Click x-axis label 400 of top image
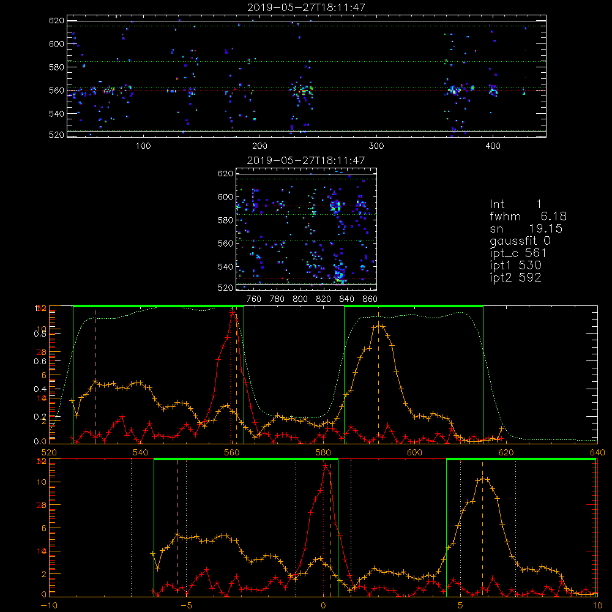The image size is (612, 612). pos(493,146)
